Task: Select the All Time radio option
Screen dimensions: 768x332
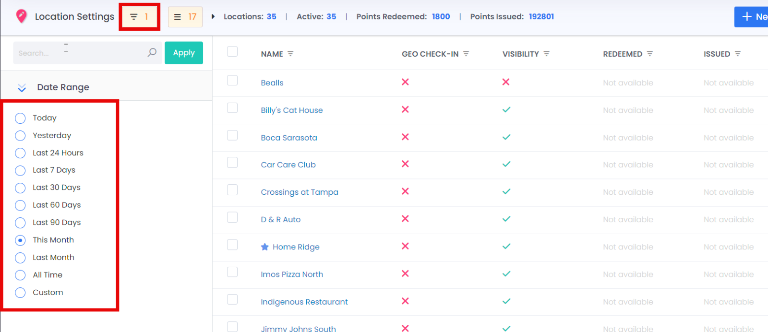Action: pos(20,275)
